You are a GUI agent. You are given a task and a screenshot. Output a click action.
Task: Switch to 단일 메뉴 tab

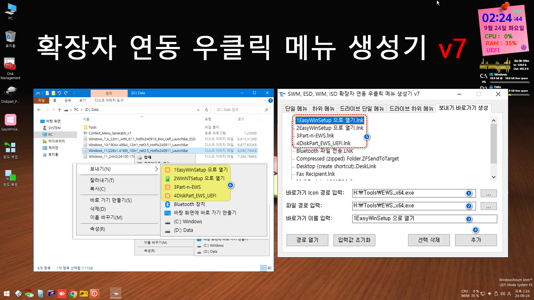pos(296,109)
